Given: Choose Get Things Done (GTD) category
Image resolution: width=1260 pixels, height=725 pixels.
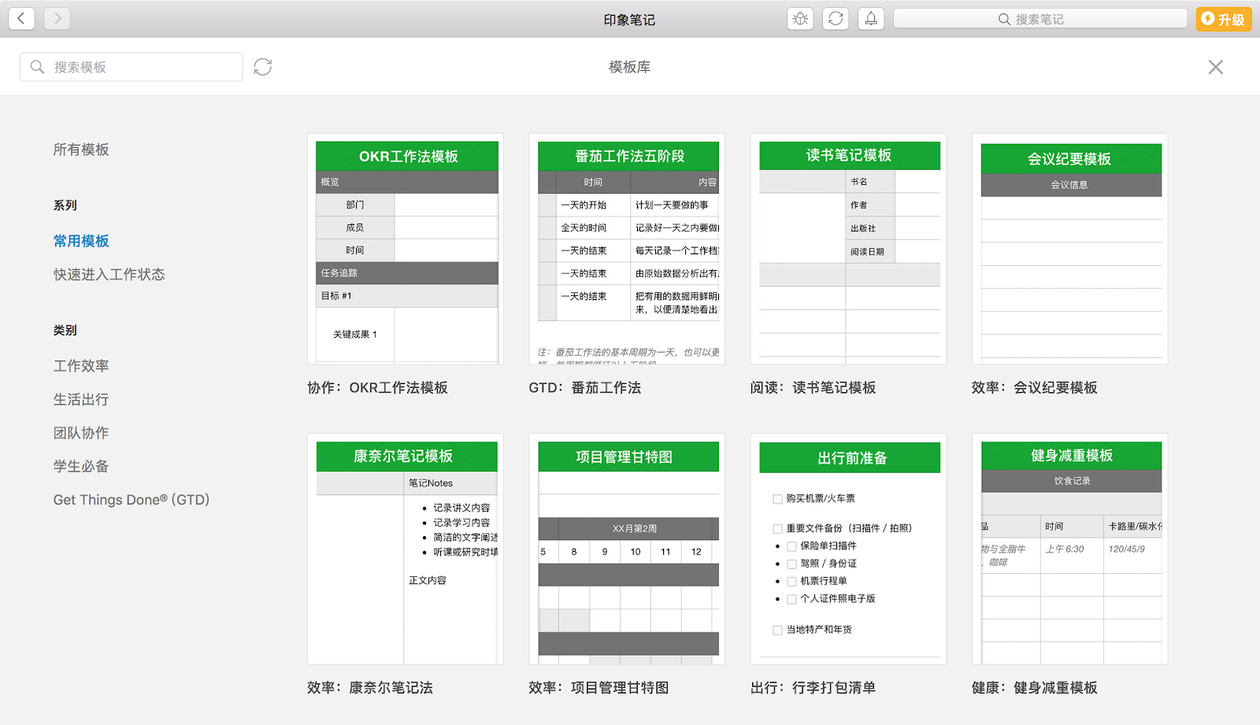Looking at the screenshot, I should (132, 500).
